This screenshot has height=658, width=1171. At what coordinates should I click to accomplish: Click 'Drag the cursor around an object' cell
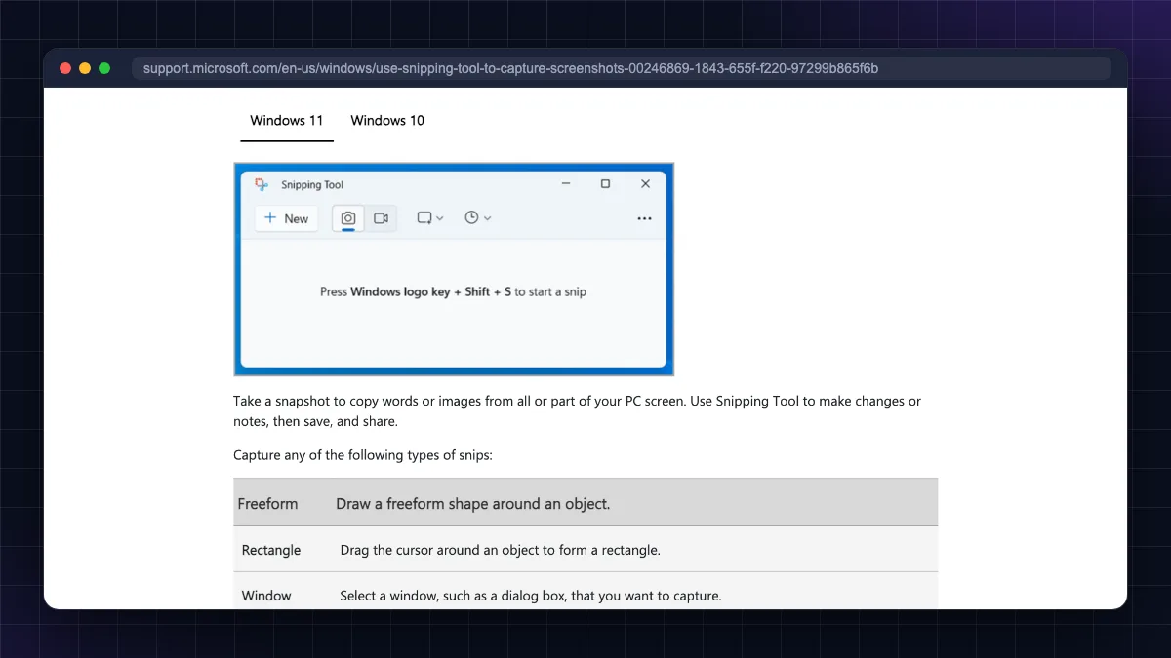501,550
